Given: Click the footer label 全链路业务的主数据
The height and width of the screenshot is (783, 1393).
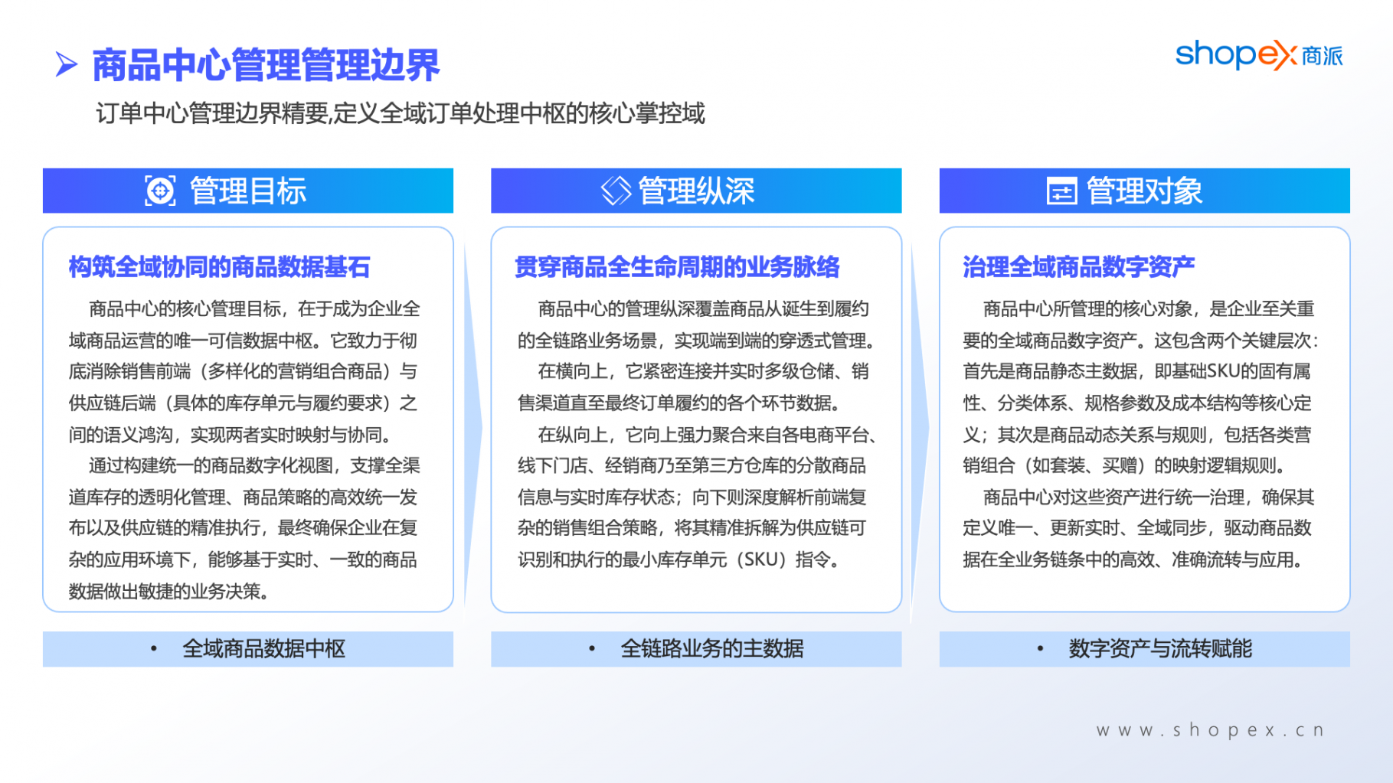Looking at the screenshot, I should coord(711,649).
